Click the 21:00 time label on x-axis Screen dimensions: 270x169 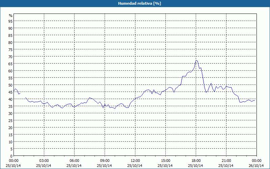[226, 161]
